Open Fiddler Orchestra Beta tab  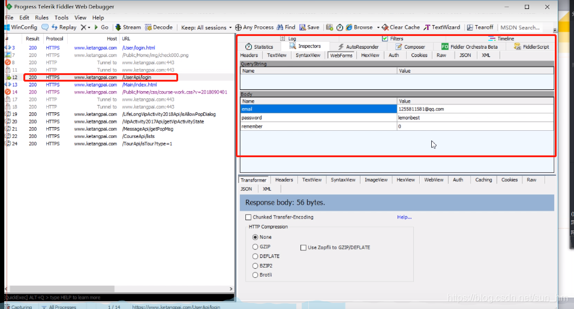470,47
